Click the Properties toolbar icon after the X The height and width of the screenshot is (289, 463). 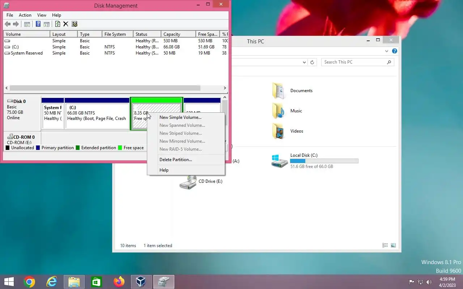pos(75,24)
